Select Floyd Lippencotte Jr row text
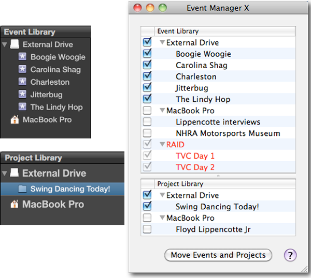The height and width of the screenshot is (278, 311). coord(213,229)
